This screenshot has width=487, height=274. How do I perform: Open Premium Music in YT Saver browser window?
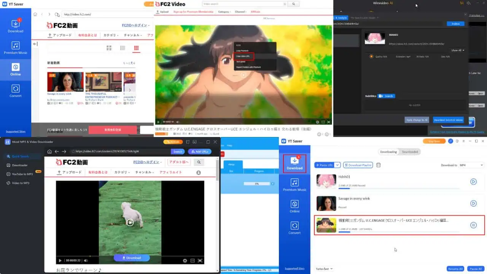[15, 48]
